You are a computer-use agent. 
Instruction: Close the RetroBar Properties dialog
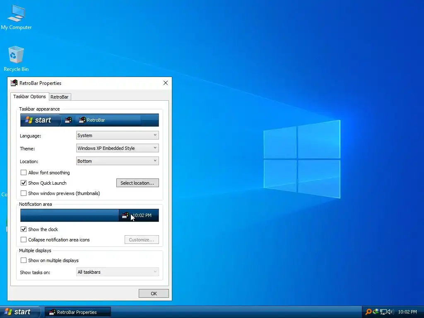tap(166, 83)
